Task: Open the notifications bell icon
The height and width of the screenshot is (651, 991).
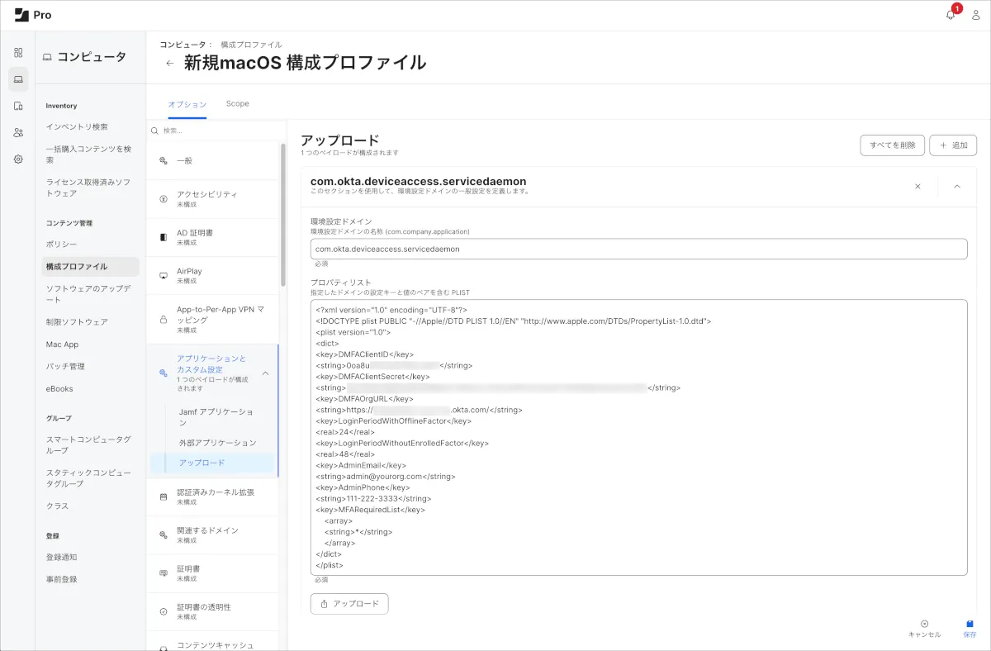Action: 951,15
